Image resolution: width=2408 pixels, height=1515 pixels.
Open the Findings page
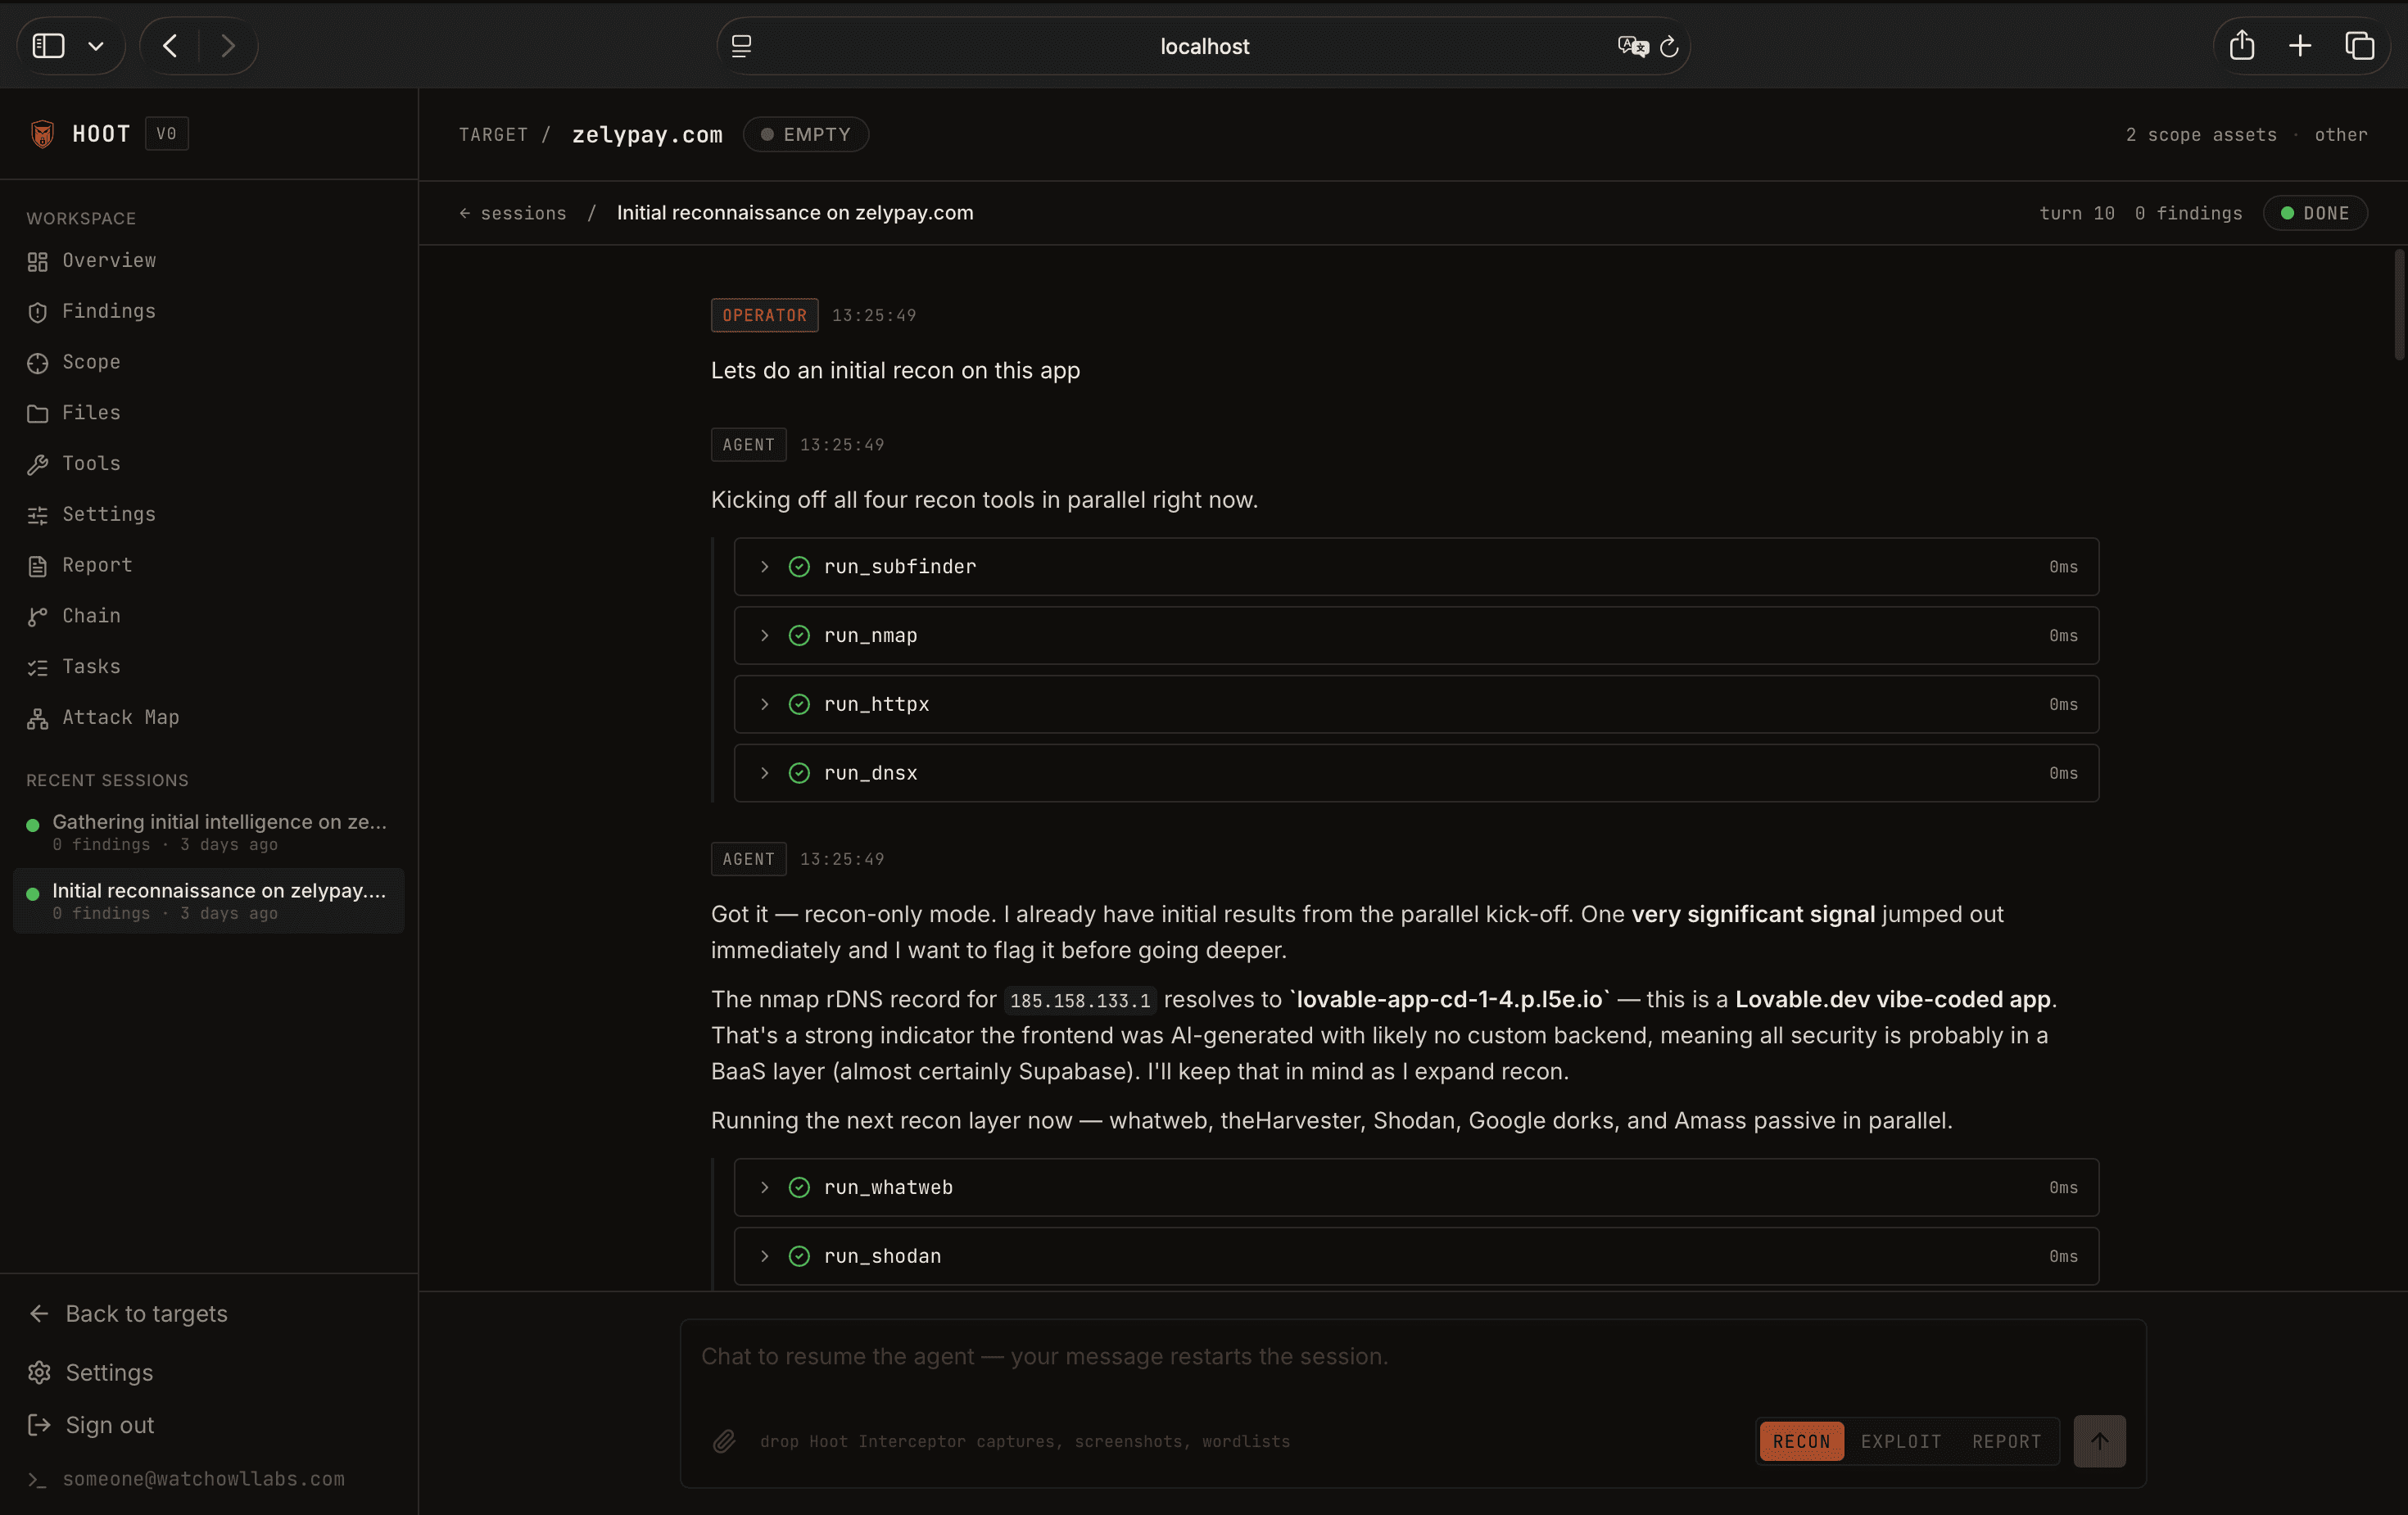click(x=109, y=311)
